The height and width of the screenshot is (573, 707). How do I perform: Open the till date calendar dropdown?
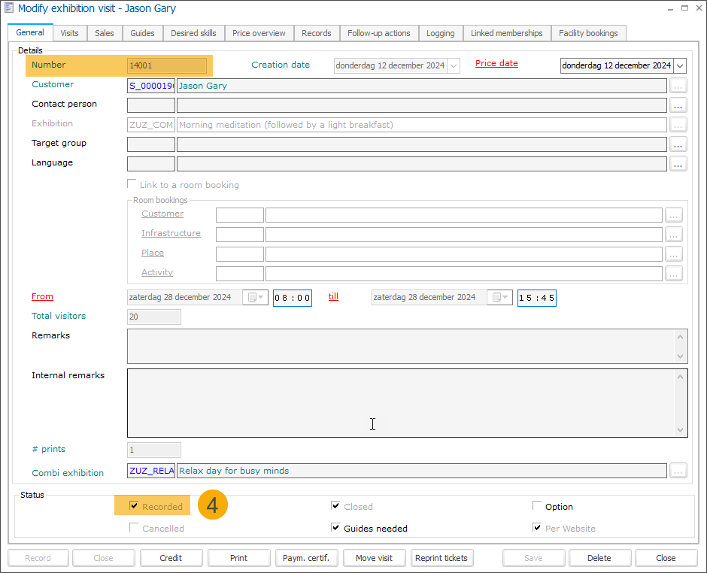click(500, 298)
